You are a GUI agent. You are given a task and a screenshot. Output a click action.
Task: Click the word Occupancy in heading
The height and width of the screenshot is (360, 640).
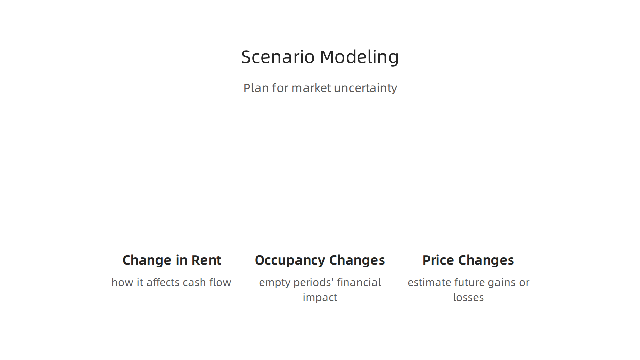pyautogui.click(x=290, y=261)
